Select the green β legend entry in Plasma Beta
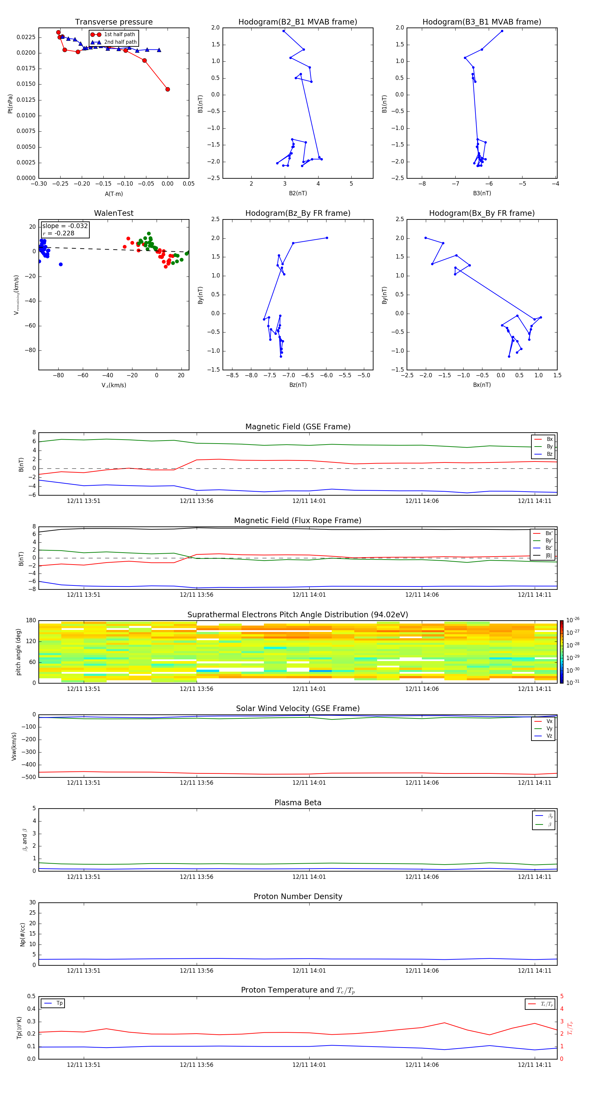The width and height of the screenshot is (596, 1094). point(544,825)
